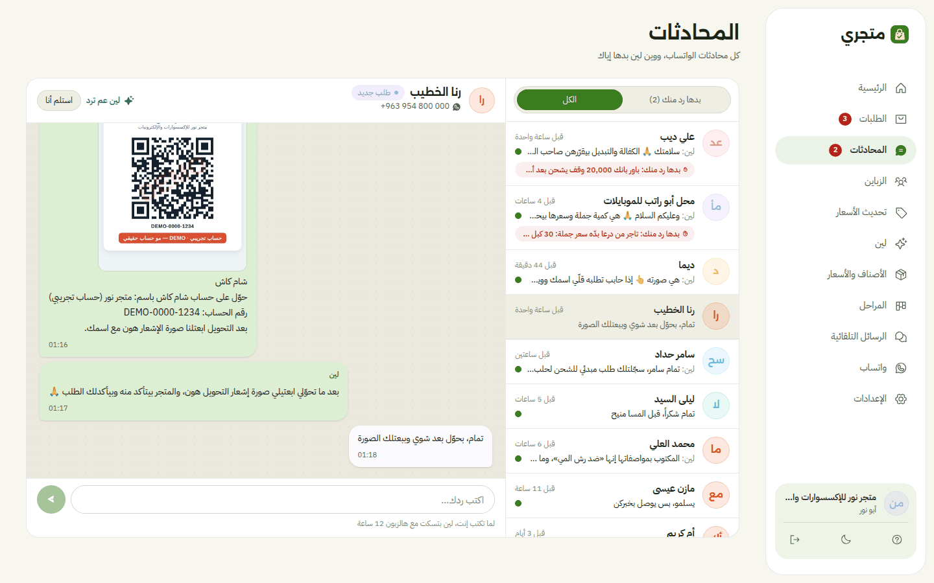Toggle dark mode moon icon
Viewport: 934px width, 583px height.
tap(846, 540)
